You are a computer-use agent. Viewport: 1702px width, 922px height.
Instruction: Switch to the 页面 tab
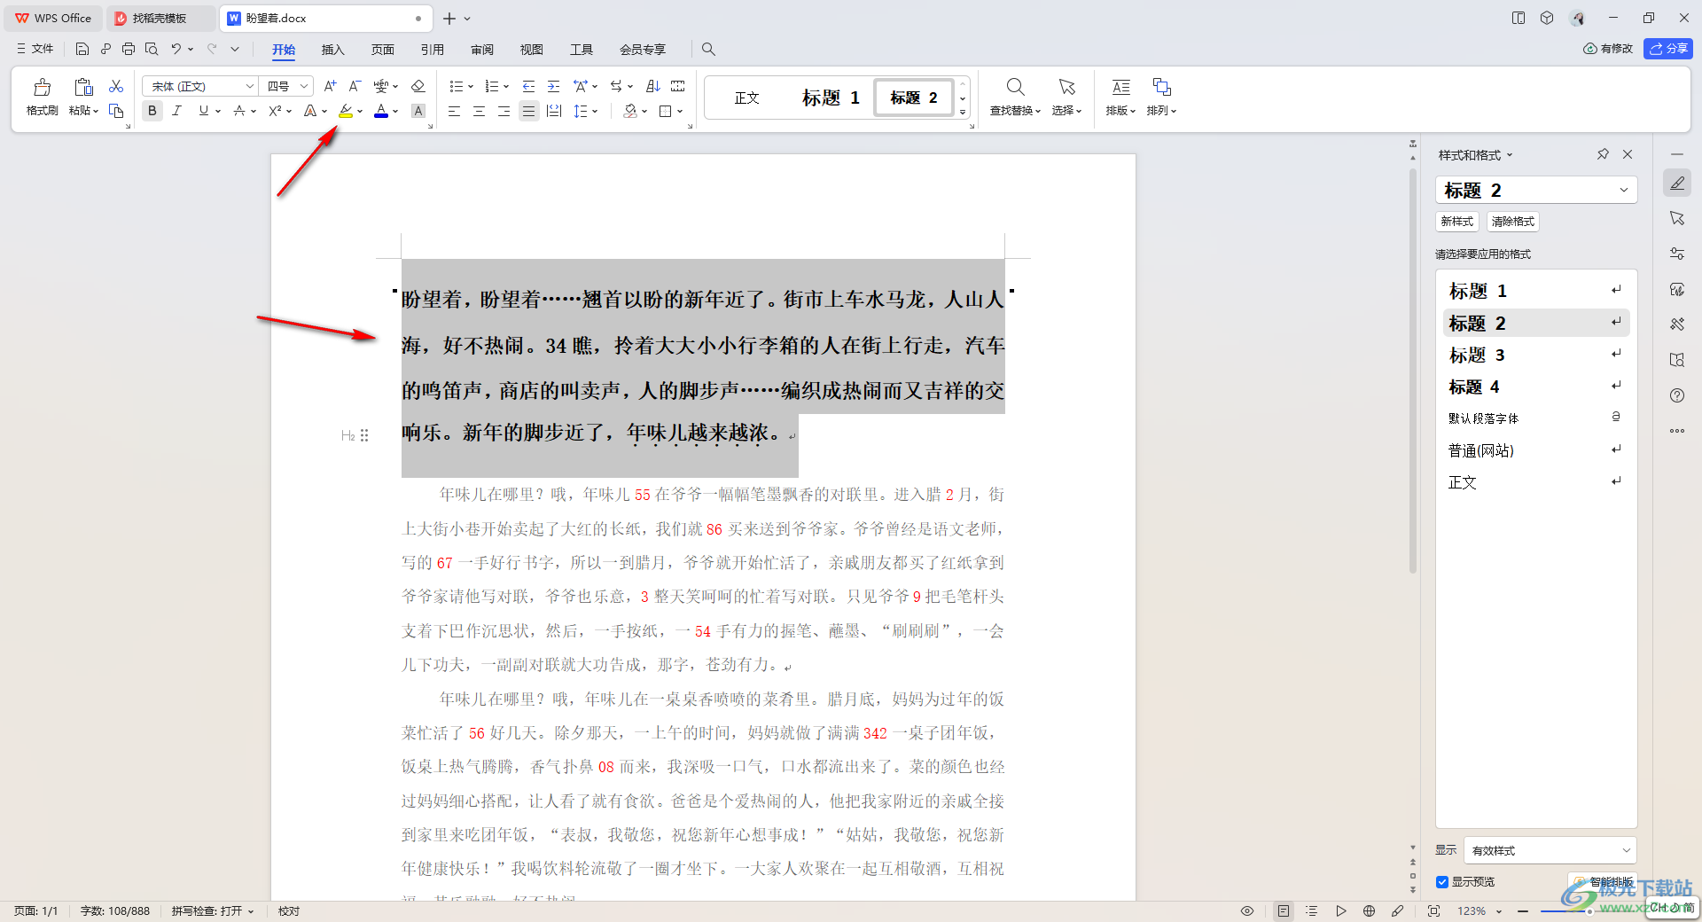click(x=383, y=50)
